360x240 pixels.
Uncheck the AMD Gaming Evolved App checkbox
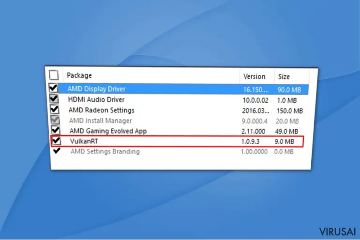[56, 130]
